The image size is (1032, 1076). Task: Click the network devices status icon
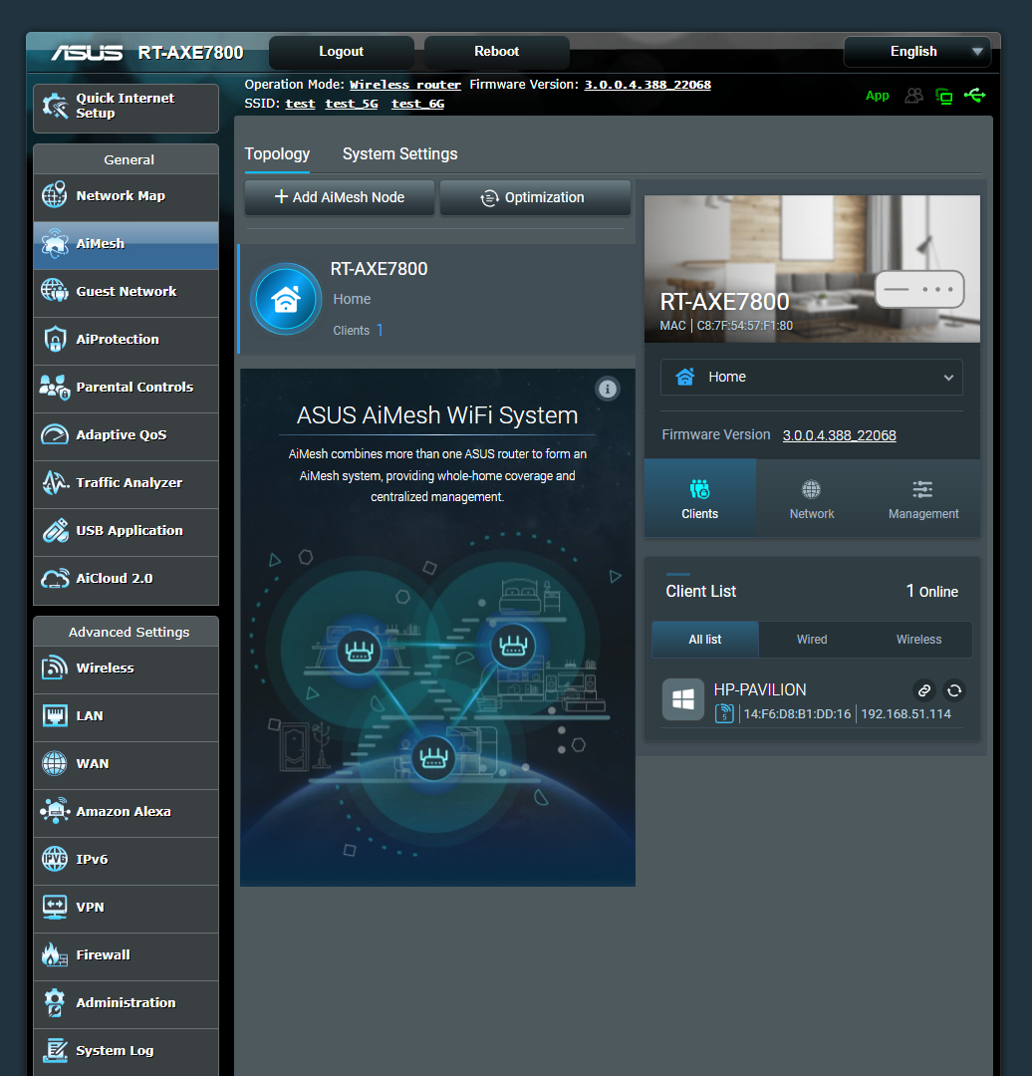(944, 96)
